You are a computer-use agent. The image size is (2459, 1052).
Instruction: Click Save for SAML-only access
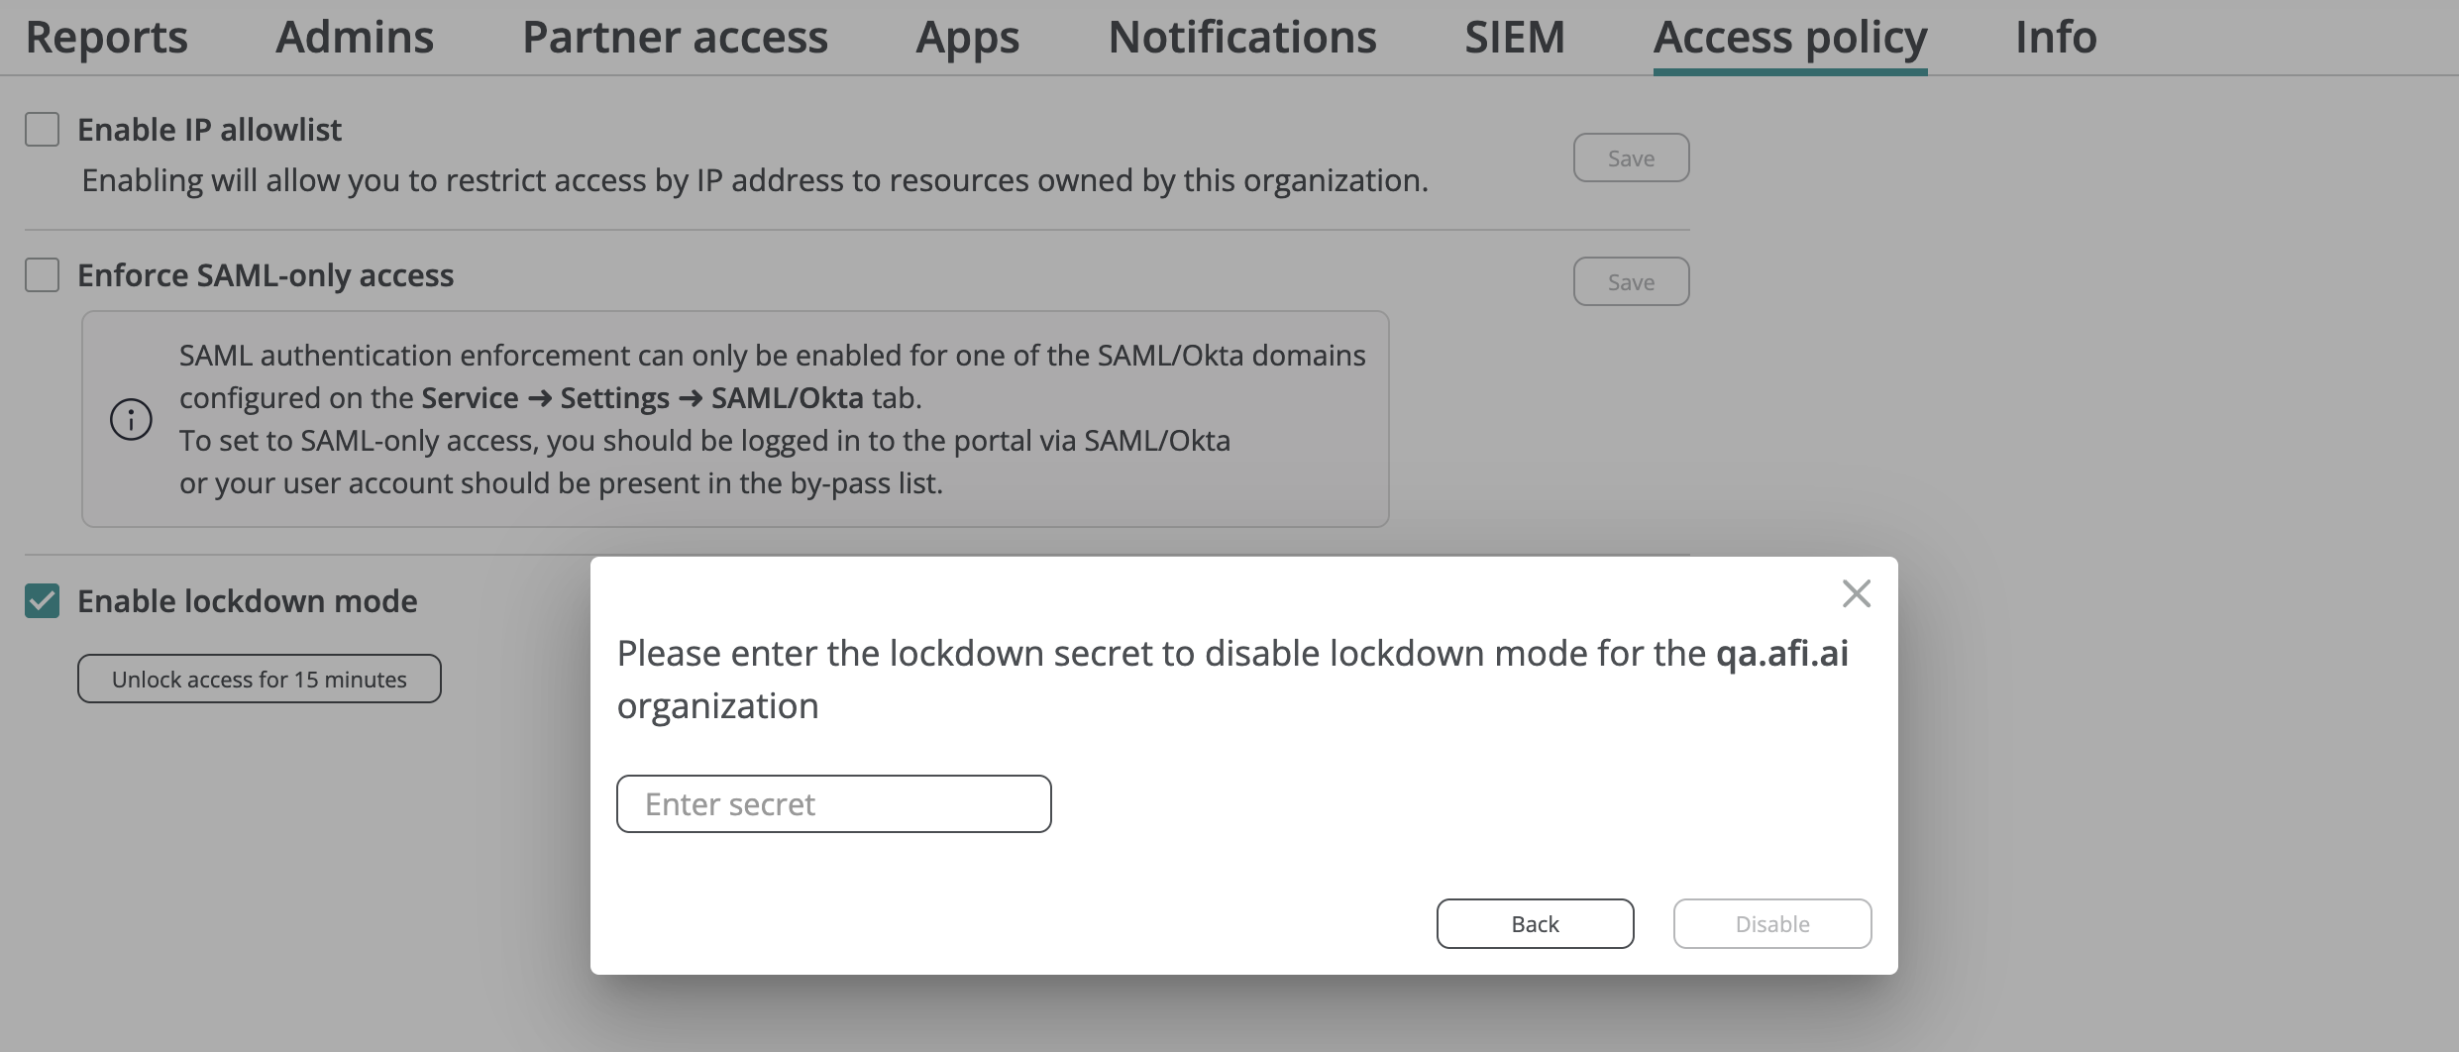(x=1631, y=282)
